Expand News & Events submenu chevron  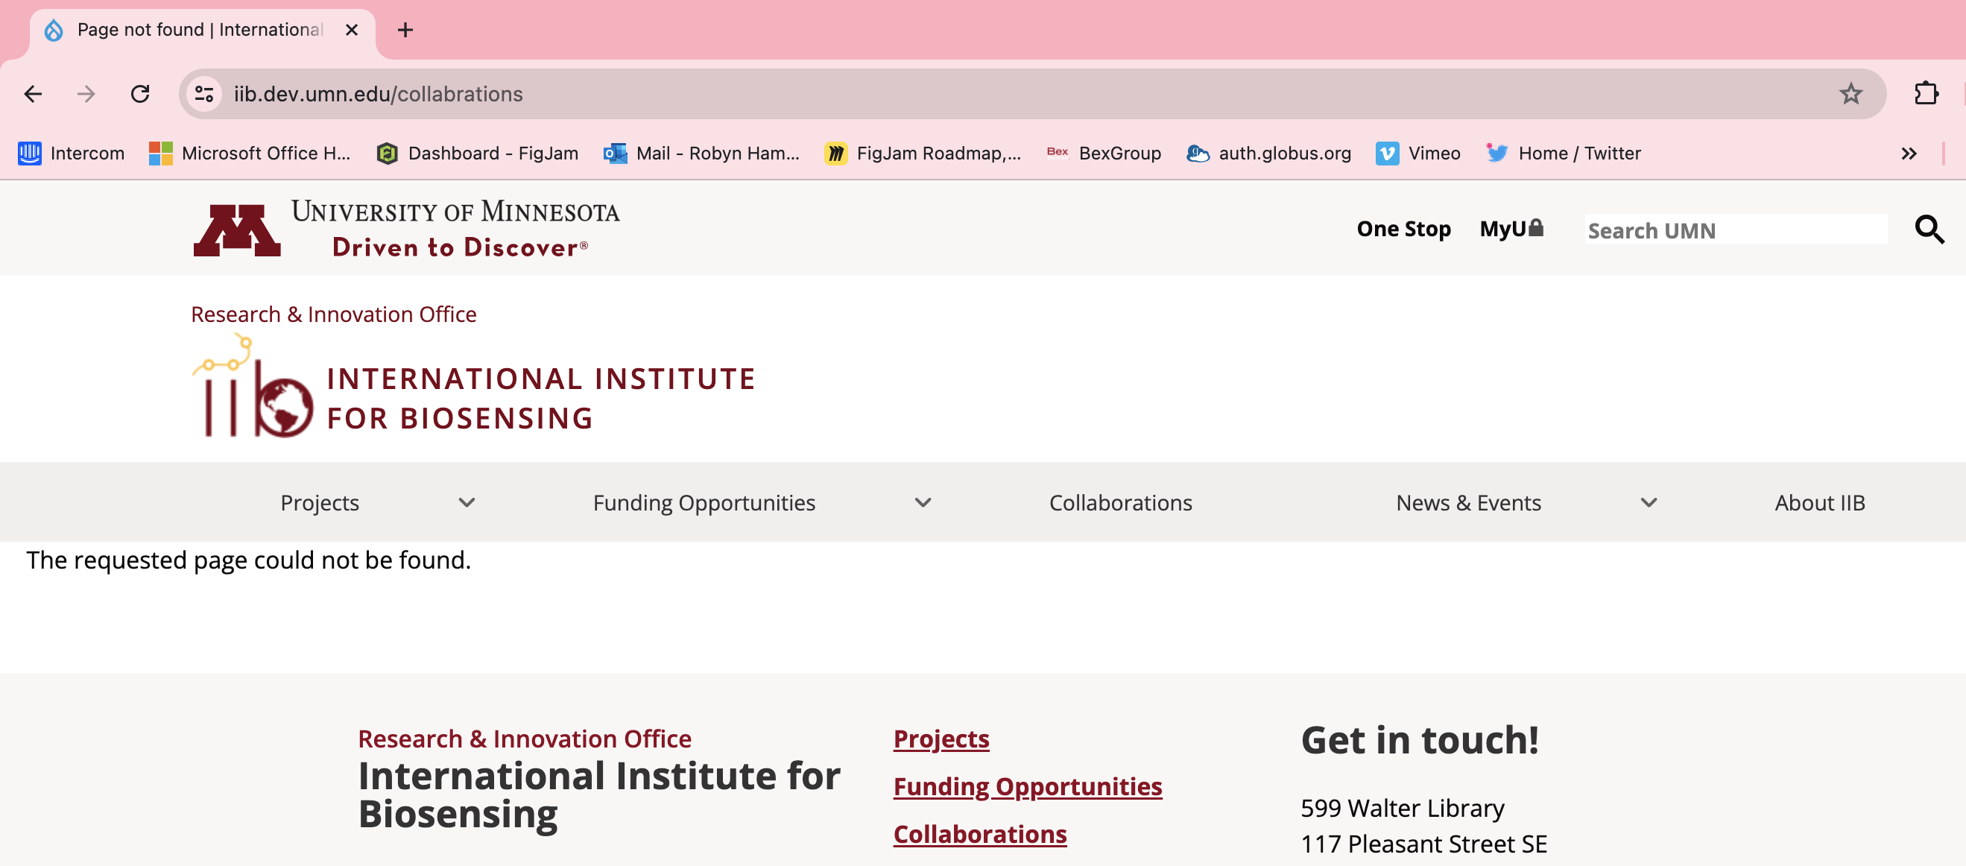pyautogui.click(x=1649, y=503)
